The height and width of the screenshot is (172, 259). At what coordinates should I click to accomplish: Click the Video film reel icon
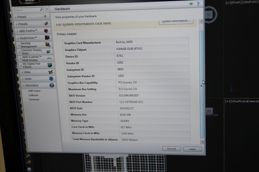pyautogui.click(x=51, y=72)
